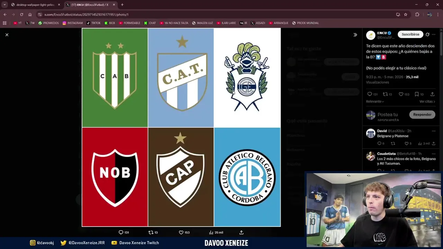Reply to David's comment
The height and width of the screenshot is (249, 443).
coord(379,144)
